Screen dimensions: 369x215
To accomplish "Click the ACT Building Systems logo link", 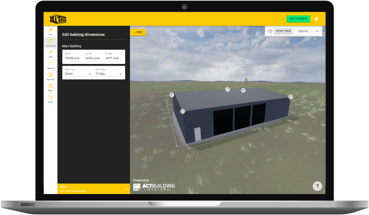I will pyautogui.click(x=154, y=187).
